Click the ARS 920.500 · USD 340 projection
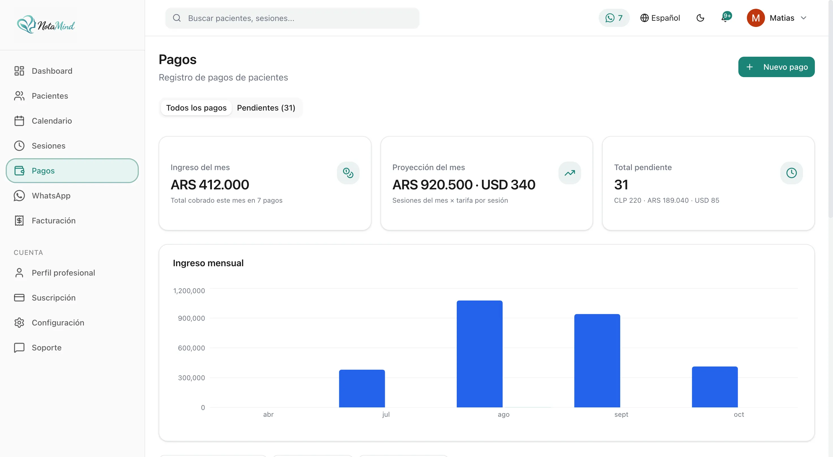Screen dimensions: 833x457 464,185
